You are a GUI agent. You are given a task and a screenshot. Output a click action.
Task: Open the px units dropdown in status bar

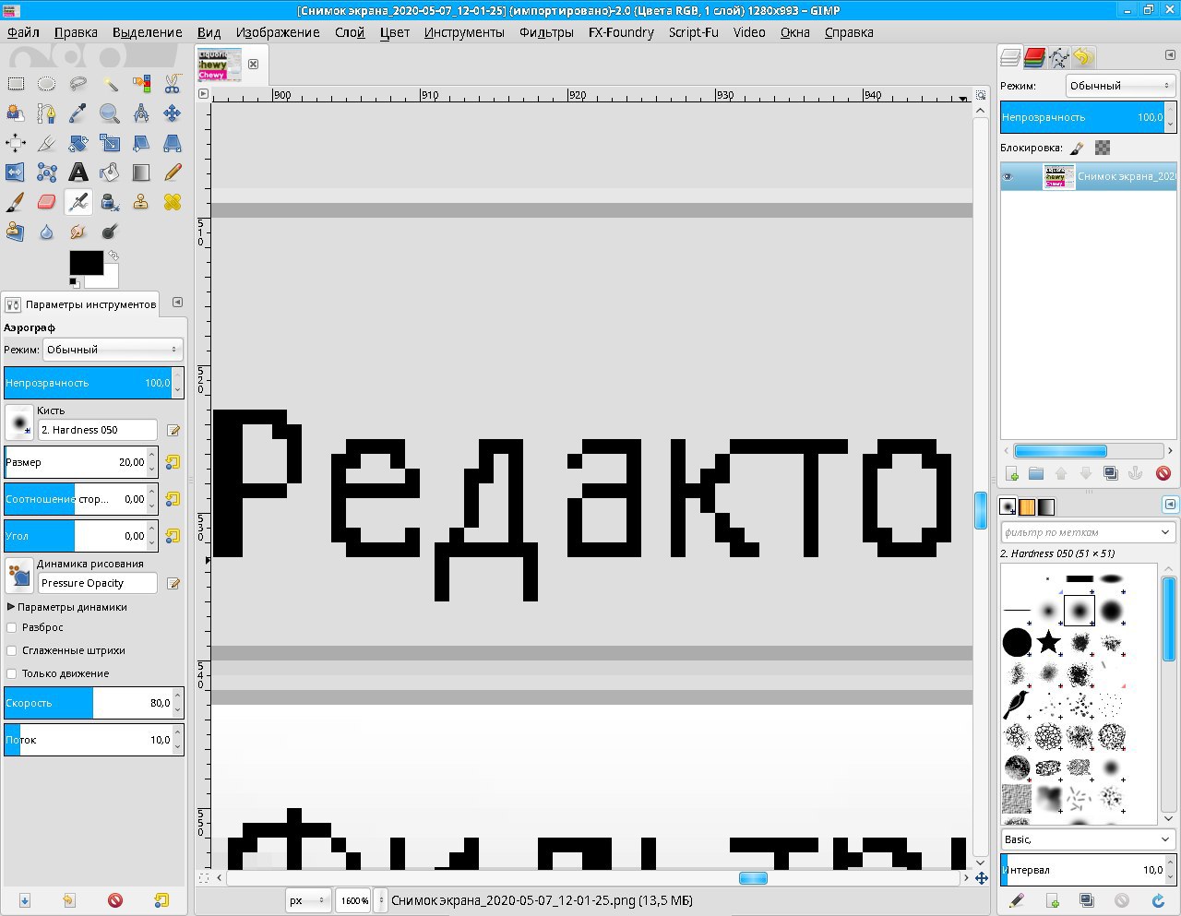click(x=308, y=900)
